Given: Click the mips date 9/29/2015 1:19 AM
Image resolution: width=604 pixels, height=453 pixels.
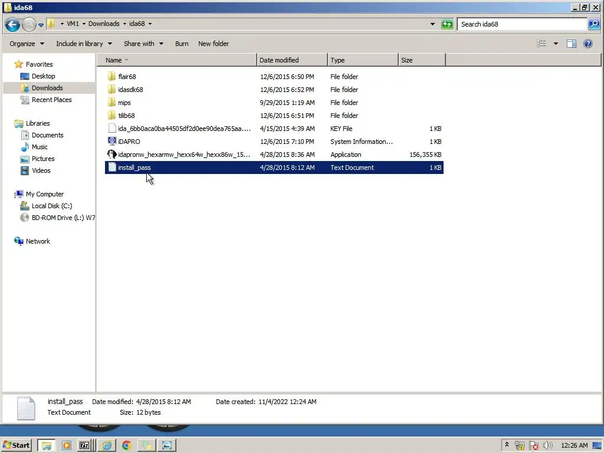Looking at the screenshot, I should pos(287,103).
